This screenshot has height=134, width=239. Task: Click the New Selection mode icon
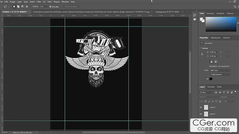coord(14,6)
